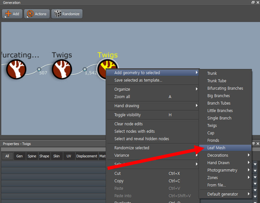Switch to the Mat properties tab
Viewport: 260px width, 203px height.
coord(102,156)
